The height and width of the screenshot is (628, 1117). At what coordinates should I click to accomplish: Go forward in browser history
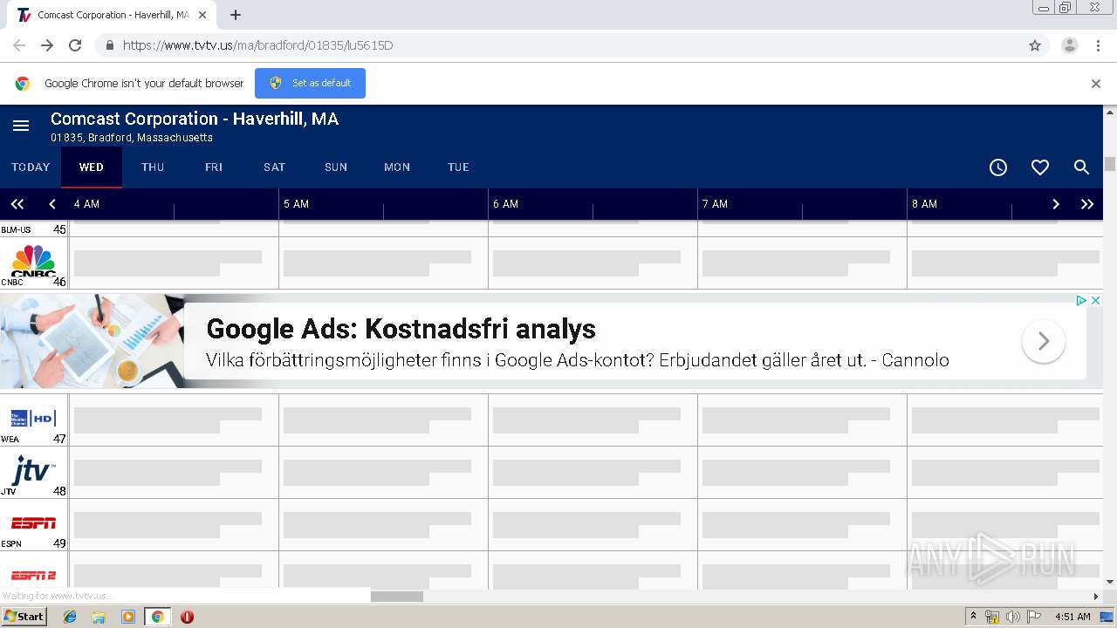click(x=47, y=45)
